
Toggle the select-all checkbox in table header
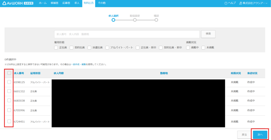[9, 73]
